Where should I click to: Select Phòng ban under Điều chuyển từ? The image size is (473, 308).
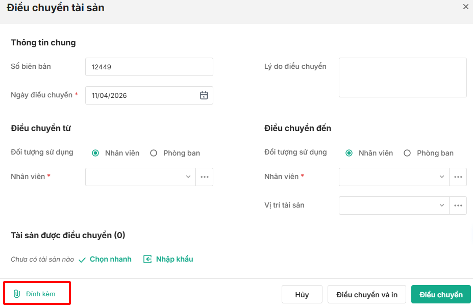154,153
